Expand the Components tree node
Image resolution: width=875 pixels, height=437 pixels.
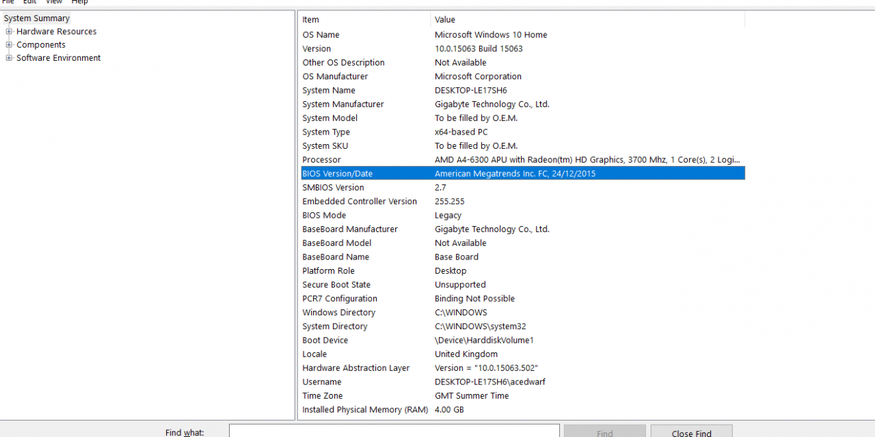point(9,45)
